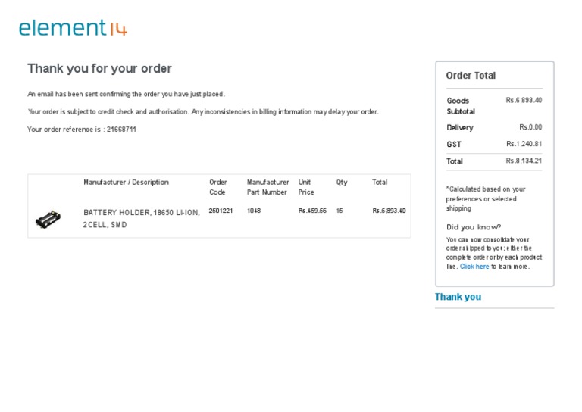Open the 'Click here' consolidation link
The height and width of the screenshot is (412, 582).
474,267
